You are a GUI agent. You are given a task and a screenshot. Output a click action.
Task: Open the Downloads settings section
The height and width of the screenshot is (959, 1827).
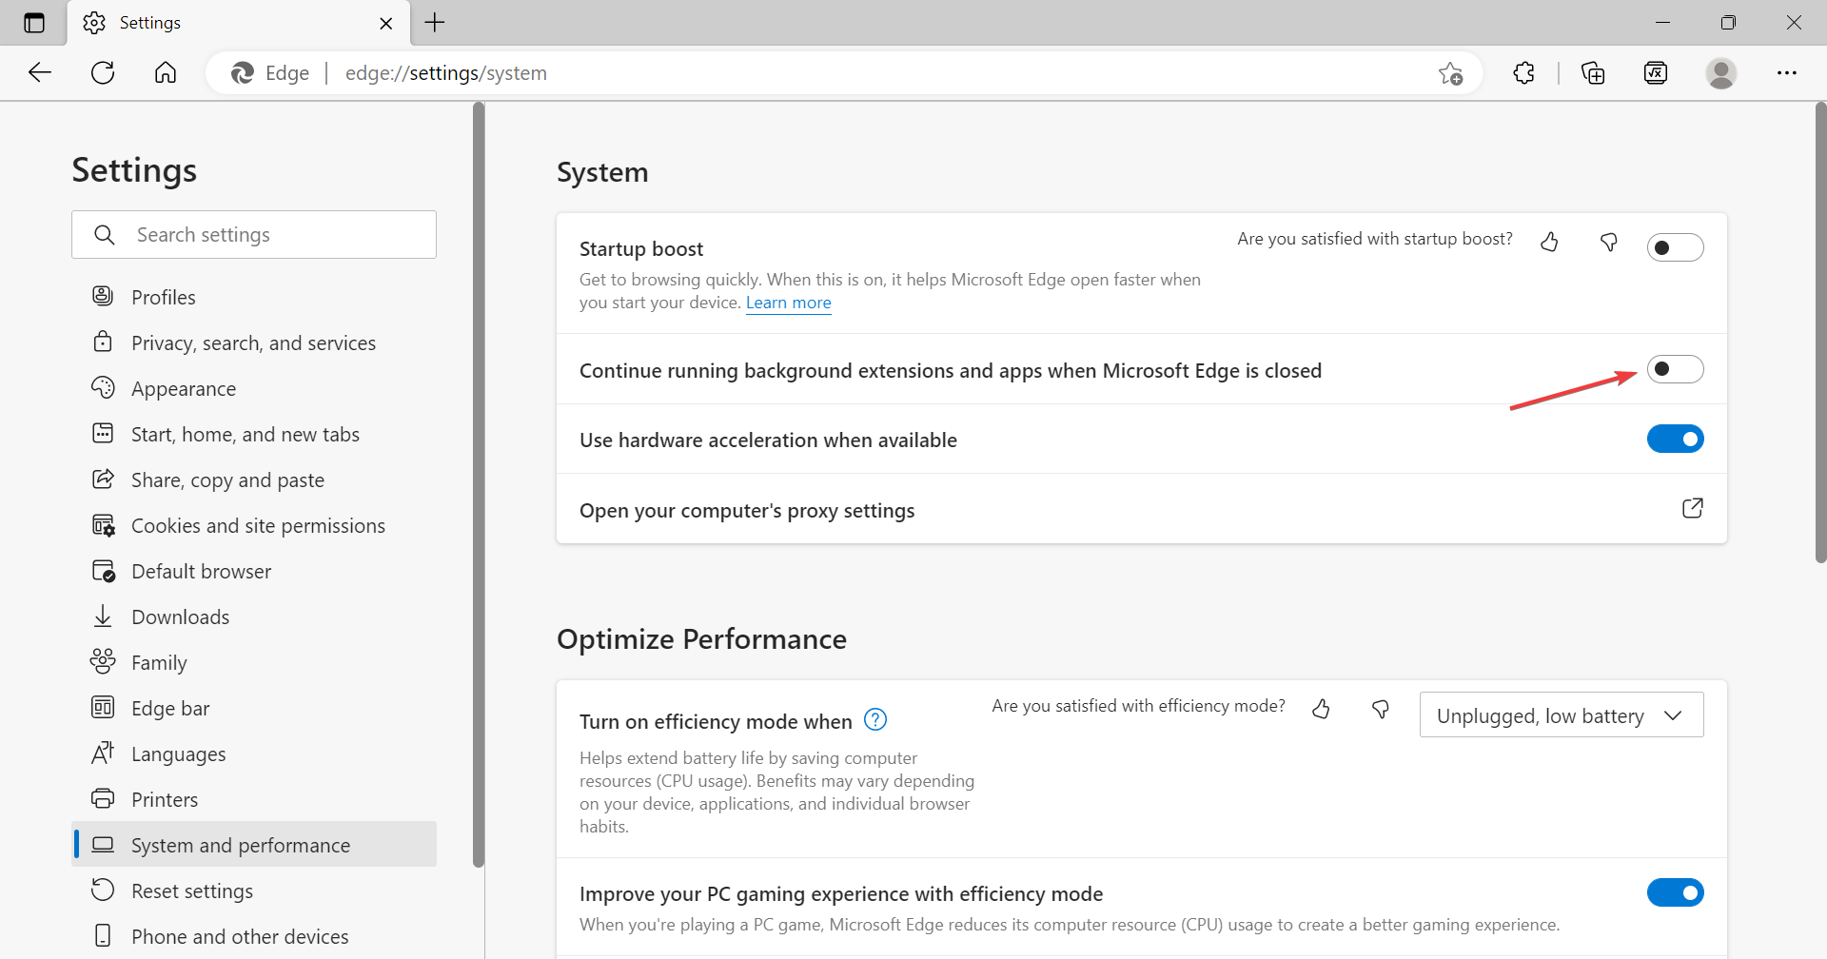(x=254, y=616)
